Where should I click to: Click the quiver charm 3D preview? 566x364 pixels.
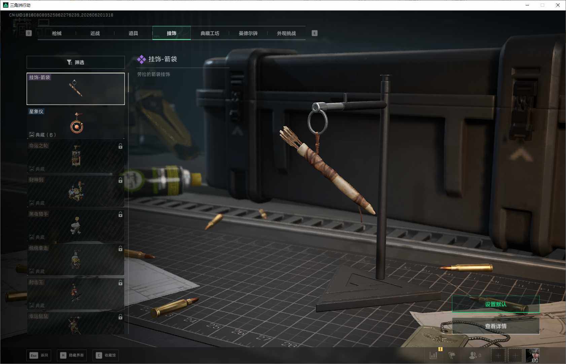click(328, 170)
